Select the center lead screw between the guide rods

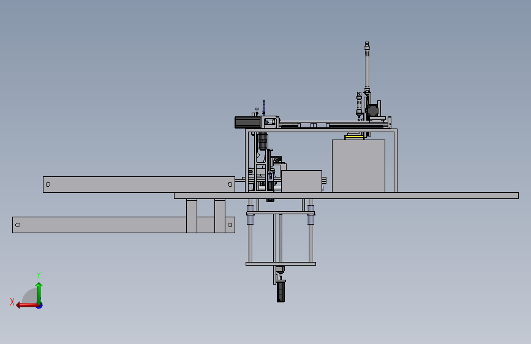pyautogui.click(x=281, y=238)
